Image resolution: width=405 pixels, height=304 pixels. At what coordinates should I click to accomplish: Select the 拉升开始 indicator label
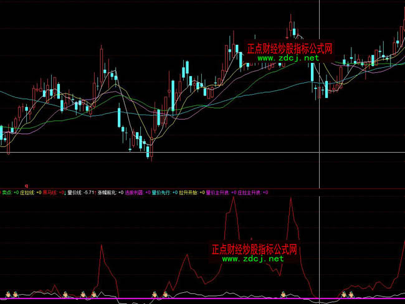(x=189, y=192)
